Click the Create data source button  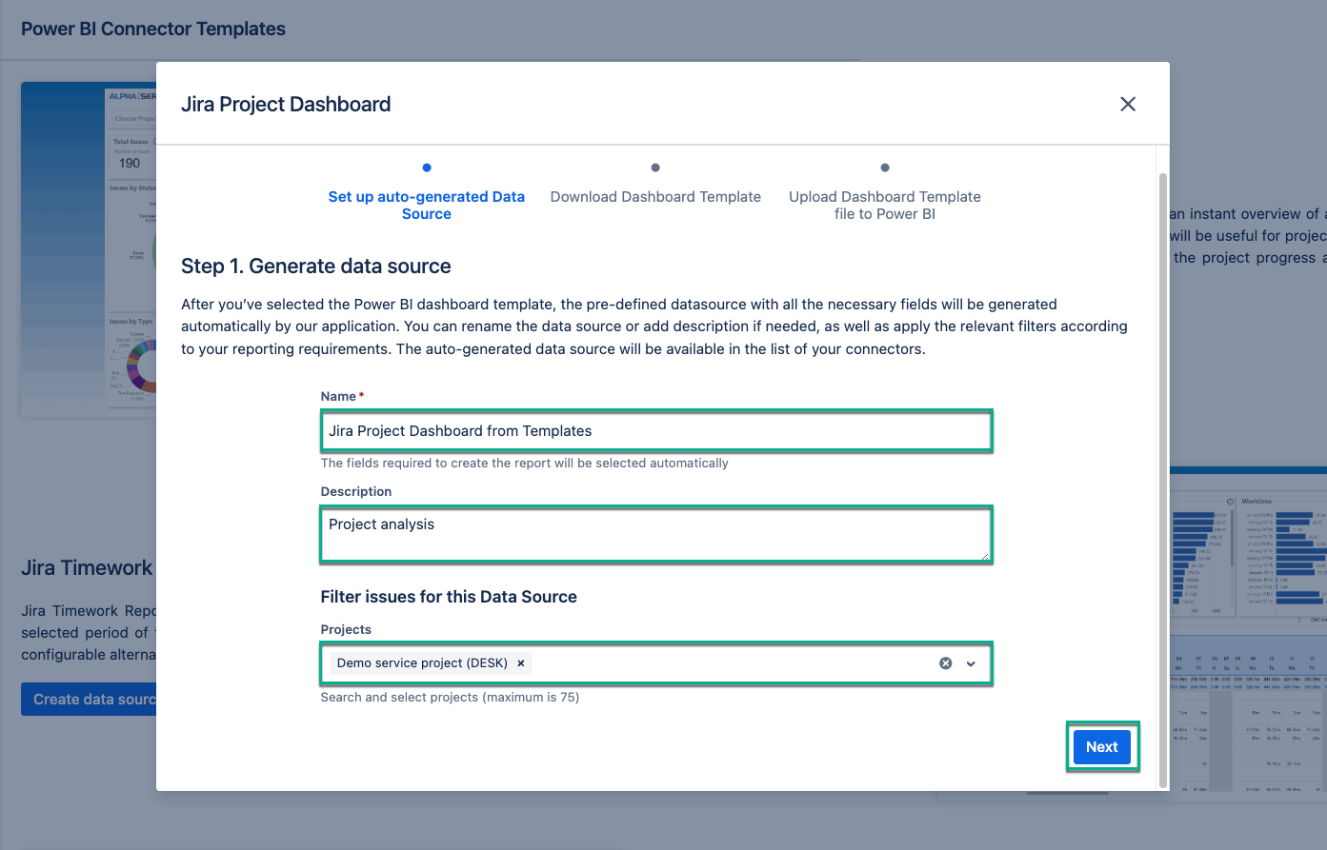[89, 699]
